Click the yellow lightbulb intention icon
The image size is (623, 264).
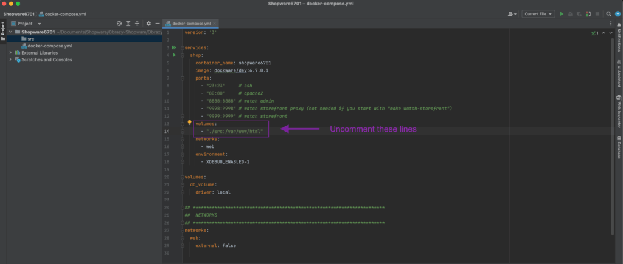190,123
